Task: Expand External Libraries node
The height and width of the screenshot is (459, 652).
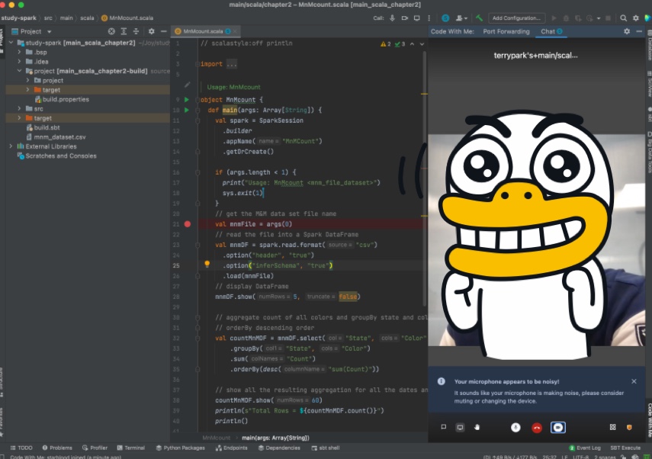Action: click(x=11, y=146)
